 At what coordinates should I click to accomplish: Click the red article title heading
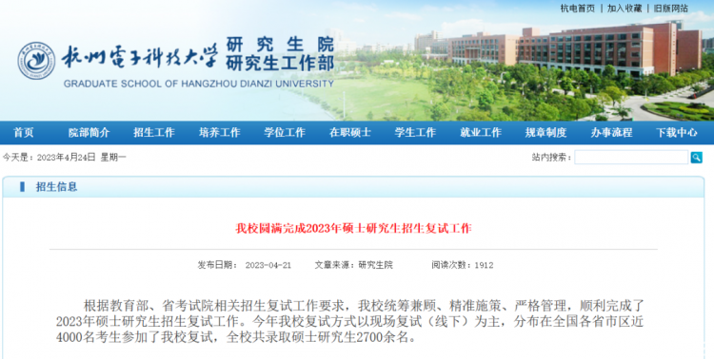353,228
